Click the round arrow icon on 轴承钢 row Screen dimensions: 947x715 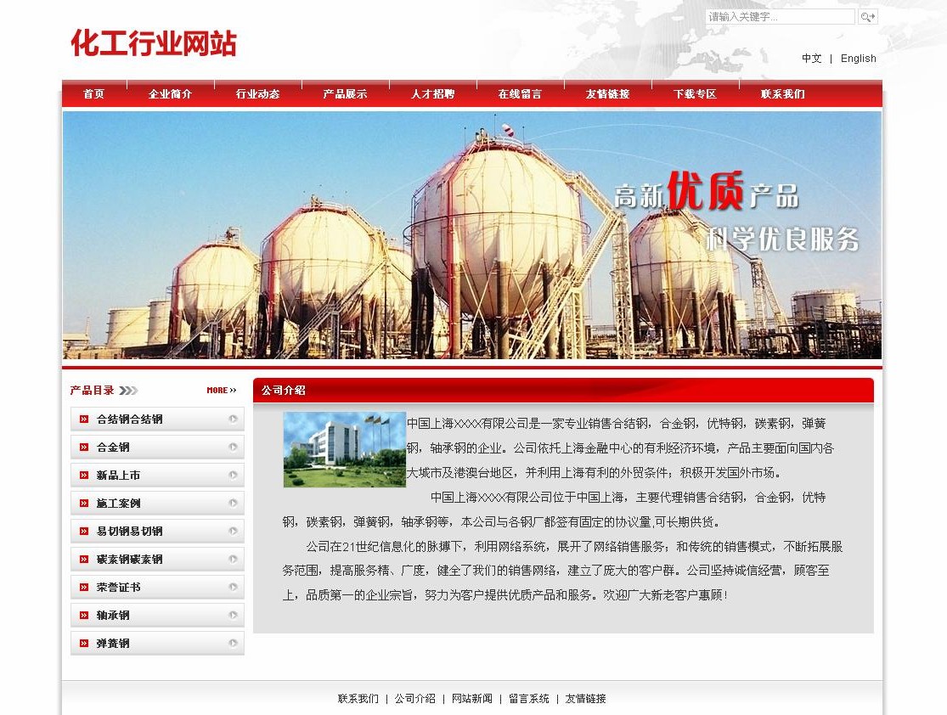point(233,616)
